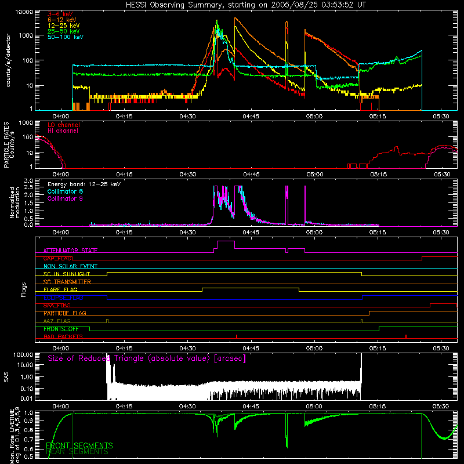Select the SAA_FLAG label
464x464 pixels.
[x=57, y=306]
